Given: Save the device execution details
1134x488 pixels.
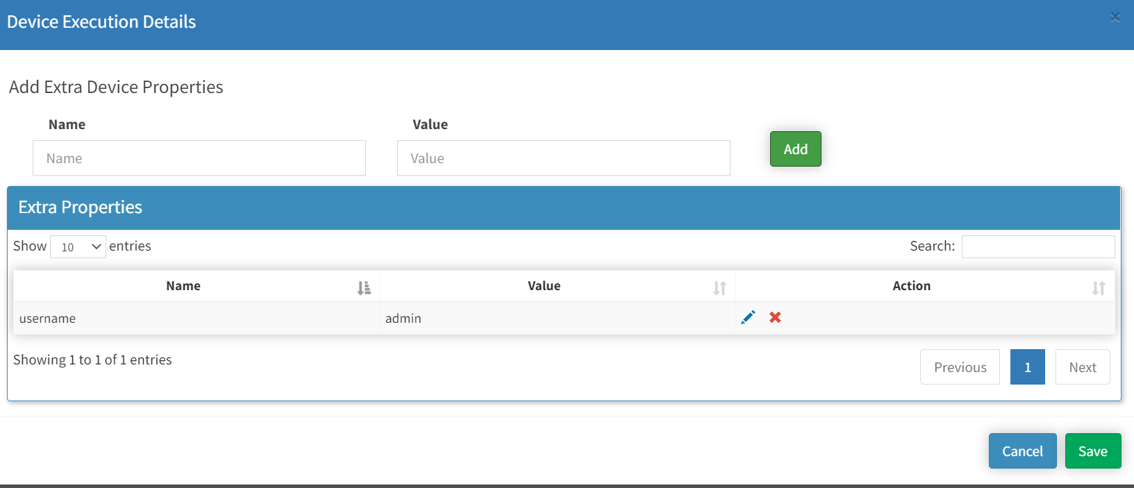Looking at the screenshot, I should [x=1092, y=451].
